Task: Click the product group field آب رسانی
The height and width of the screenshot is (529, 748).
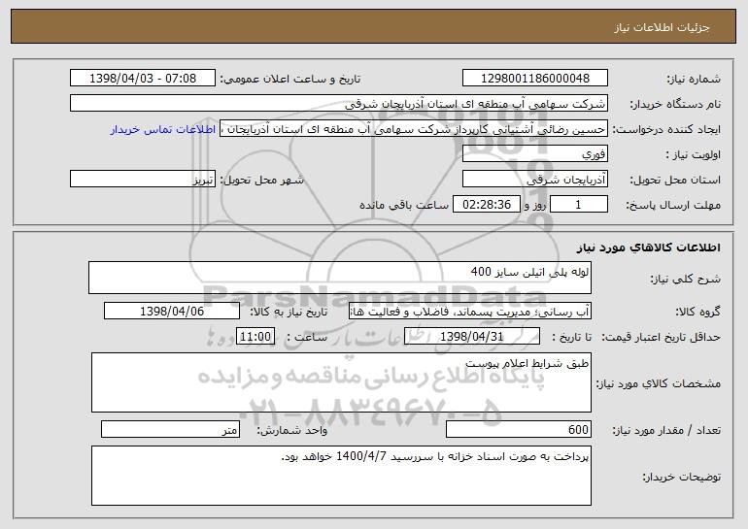Action: click(x=470, y=311)
